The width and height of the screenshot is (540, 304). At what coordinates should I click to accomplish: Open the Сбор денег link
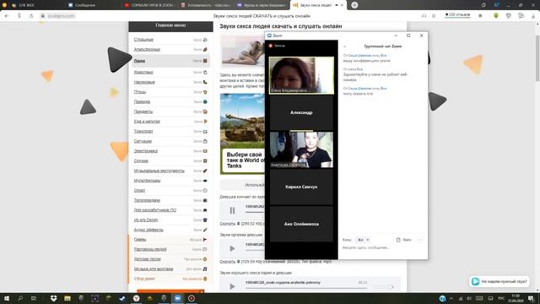[144, 279]
